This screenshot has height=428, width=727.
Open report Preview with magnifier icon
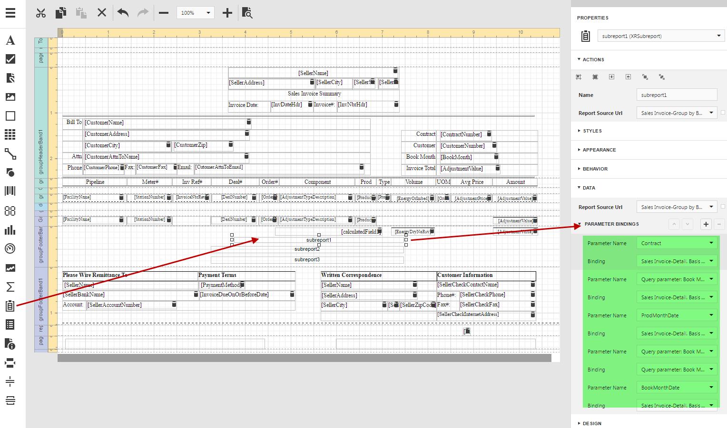coord(247,13)
